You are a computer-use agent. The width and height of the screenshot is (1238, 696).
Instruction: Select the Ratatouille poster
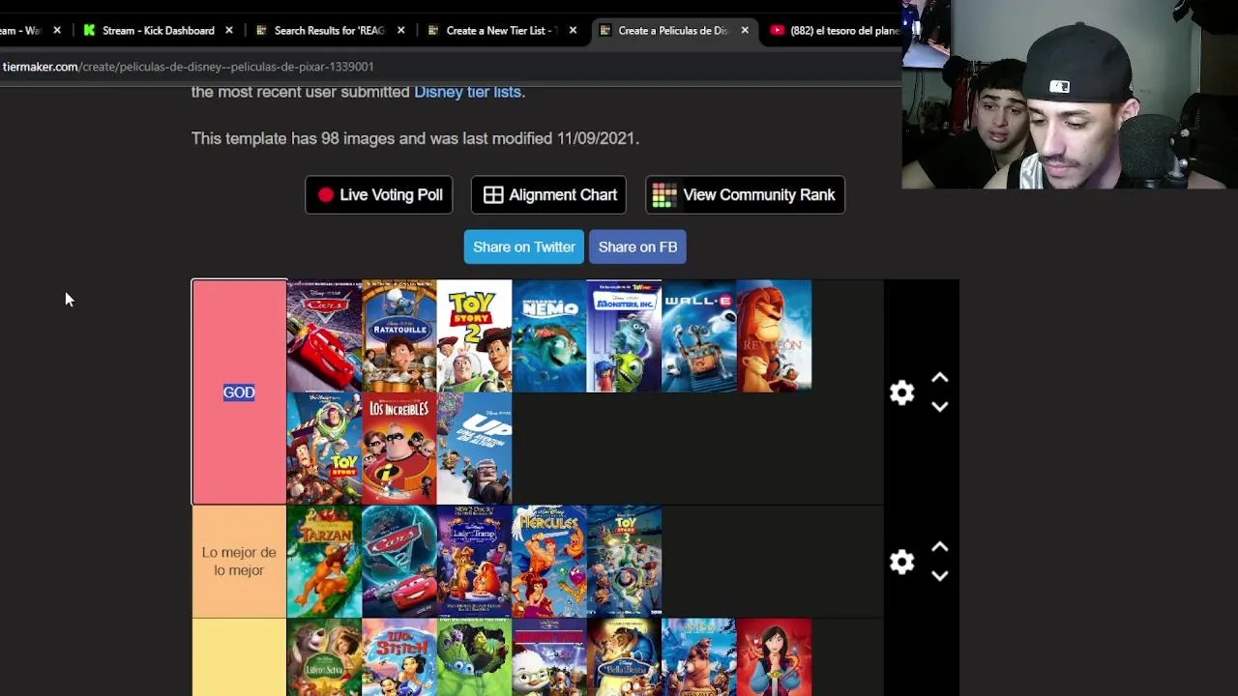[x=399, y=336]
